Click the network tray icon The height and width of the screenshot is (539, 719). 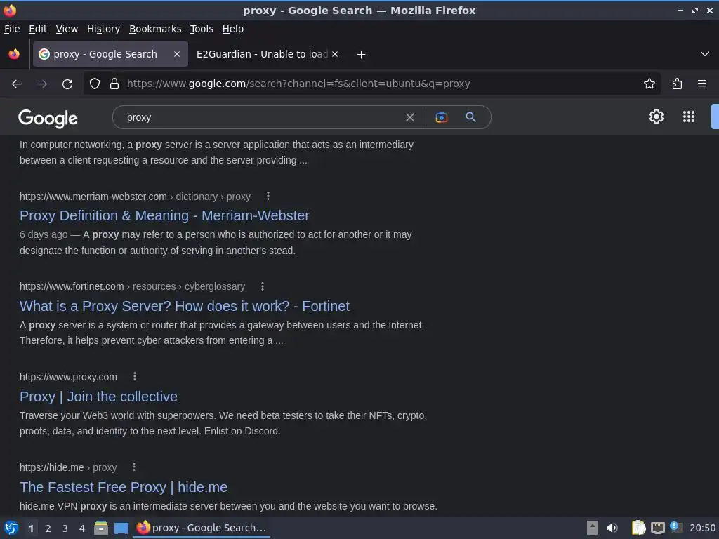pyautogui.click(x=657, y=528)
